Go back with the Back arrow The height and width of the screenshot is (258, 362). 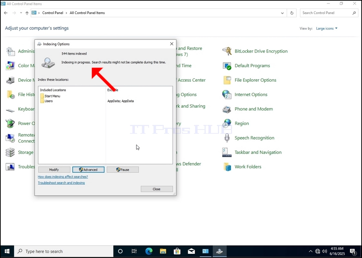pyautogui.click(x=6, y=13)
